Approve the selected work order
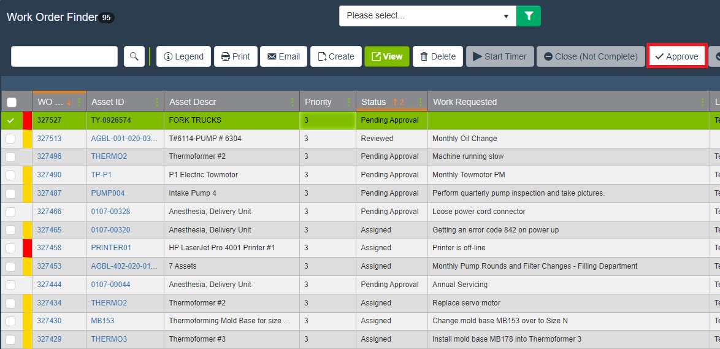This screenshot has height=349, width=720. point(676,56)
